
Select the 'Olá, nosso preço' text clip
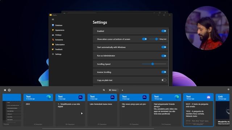(x=134, y=110)
